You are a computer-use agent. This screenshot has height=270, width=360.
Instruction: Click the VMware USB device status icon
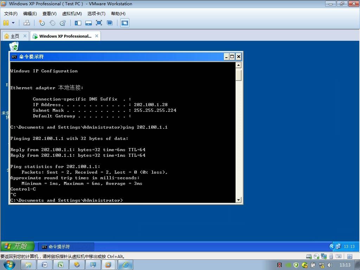point(331,256)
